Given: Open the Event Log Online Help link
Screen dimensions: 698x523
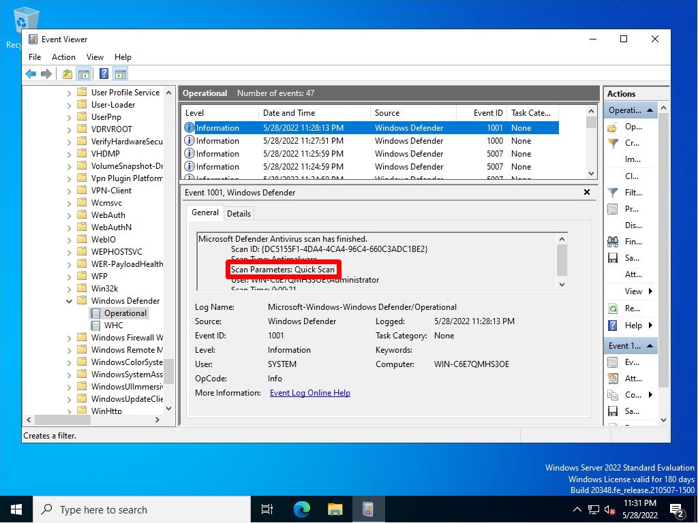Looking at the screenshot, I should [x=310, y=393].
